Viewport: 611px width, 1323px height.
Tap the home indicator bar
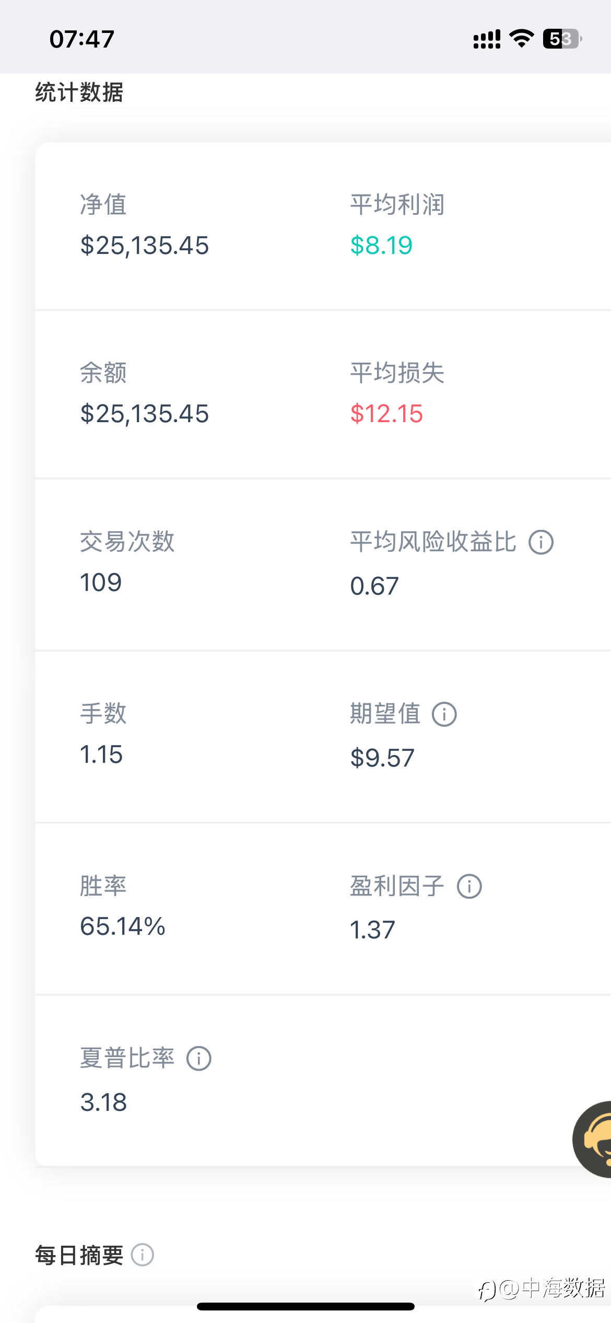[305, 1306]
